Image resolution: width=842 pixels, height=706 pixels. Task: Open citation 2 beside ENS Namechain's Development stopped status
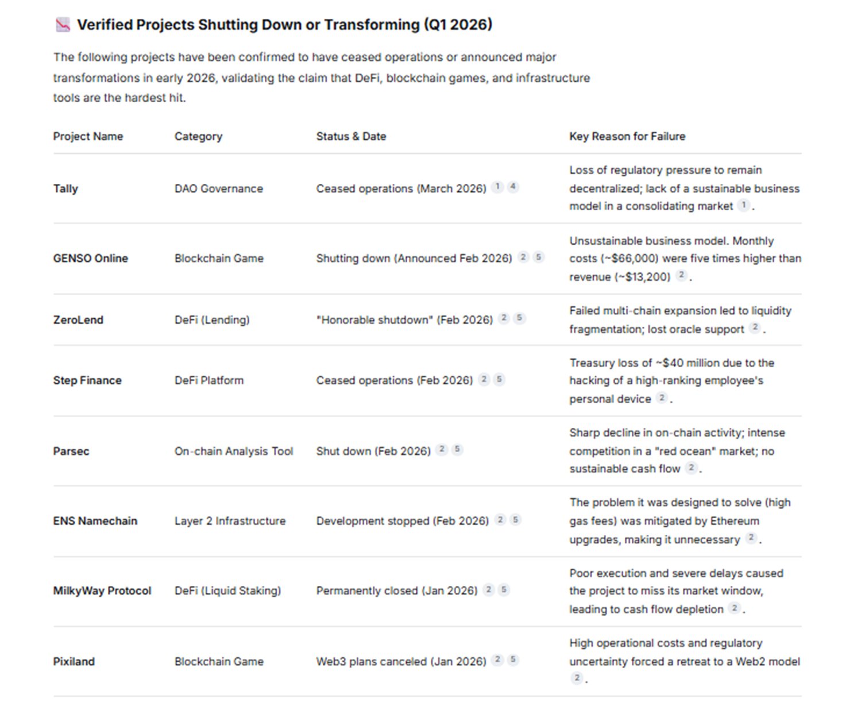click(500, 519)
